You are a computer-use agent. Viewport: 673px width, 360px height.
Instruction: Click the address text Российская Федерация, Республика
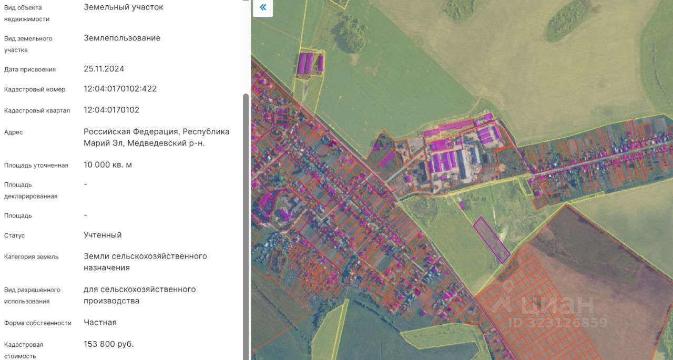click(x=157, y=131)
